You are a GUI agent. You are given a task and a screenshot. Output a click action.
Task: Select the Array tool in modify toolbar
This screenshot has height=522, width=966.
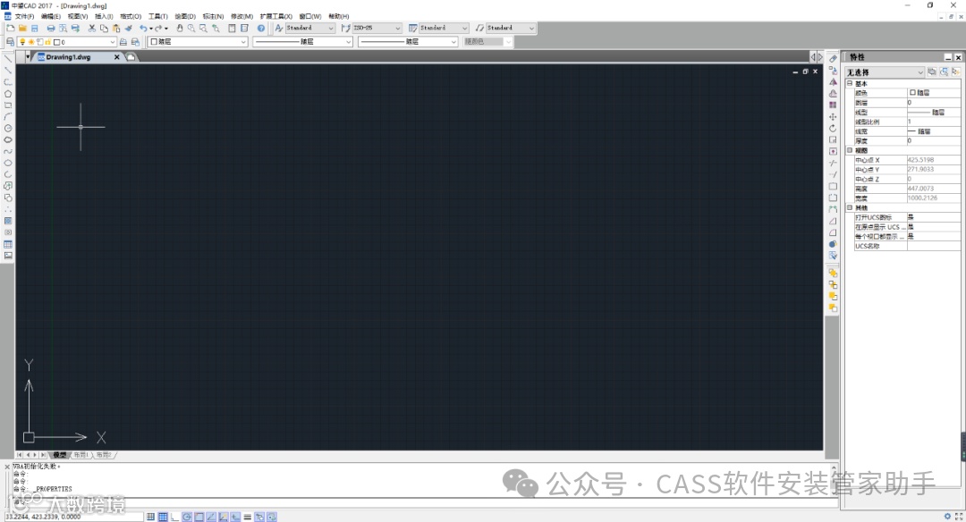pyautogui.click(x=833, y=105)
